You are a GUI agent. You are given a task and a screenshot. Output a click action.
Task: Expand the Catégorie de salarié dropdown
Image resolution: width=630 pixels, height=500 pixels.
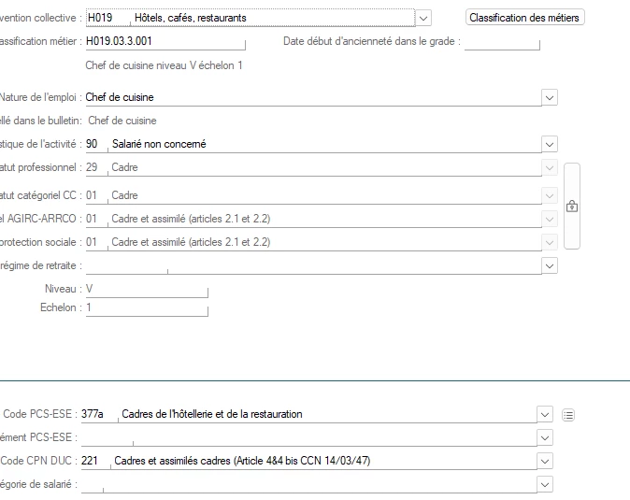click(x=546, y=484)
